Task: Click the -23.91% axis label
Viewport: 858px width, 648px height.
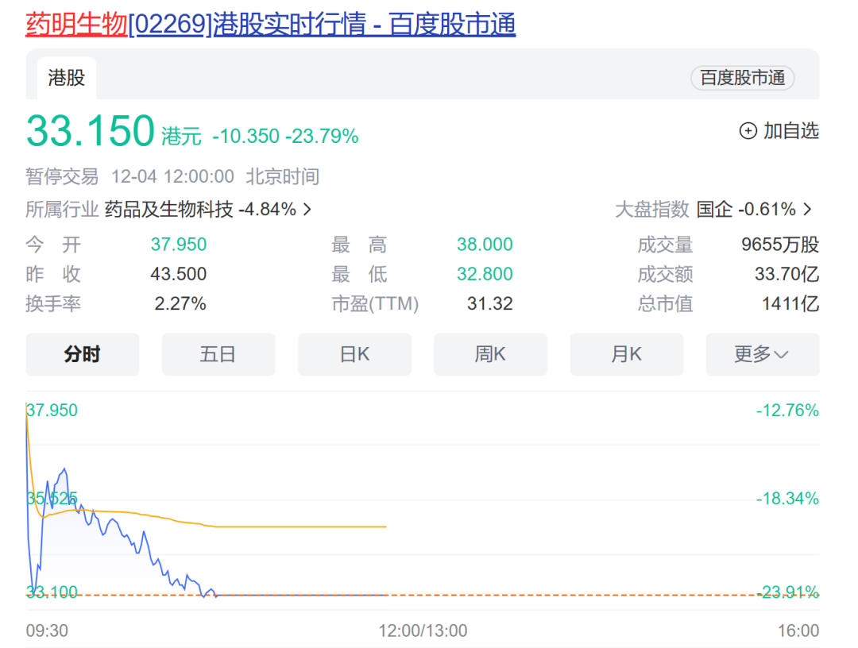Action: [x=787, y=592]
